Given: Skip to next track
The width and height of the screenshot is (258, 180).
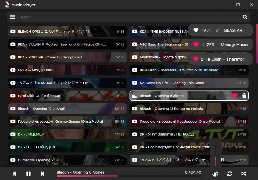Looking at the screenshot, I should tap(43, 174).
